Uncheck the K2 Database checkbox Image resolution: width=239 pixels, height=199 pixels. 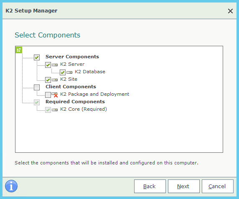(x=63, y=72)
